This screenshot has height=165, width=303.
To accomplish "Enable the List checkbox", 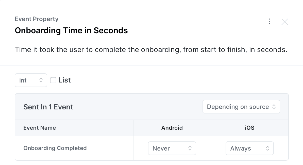I will tap(53, 80).
